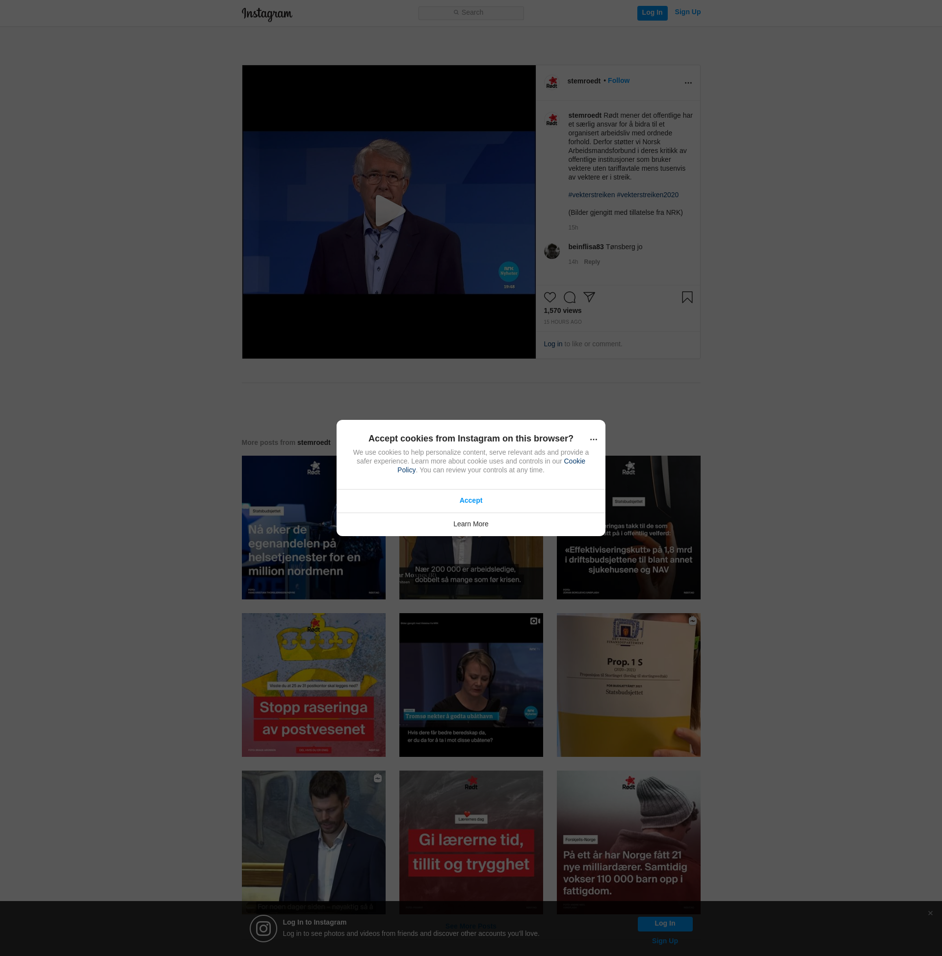Open the 200 000 arbeidsledige post thumbnail
Viewport: 942px width, 956px height.
pyautogui.click(x=471, y=569)
